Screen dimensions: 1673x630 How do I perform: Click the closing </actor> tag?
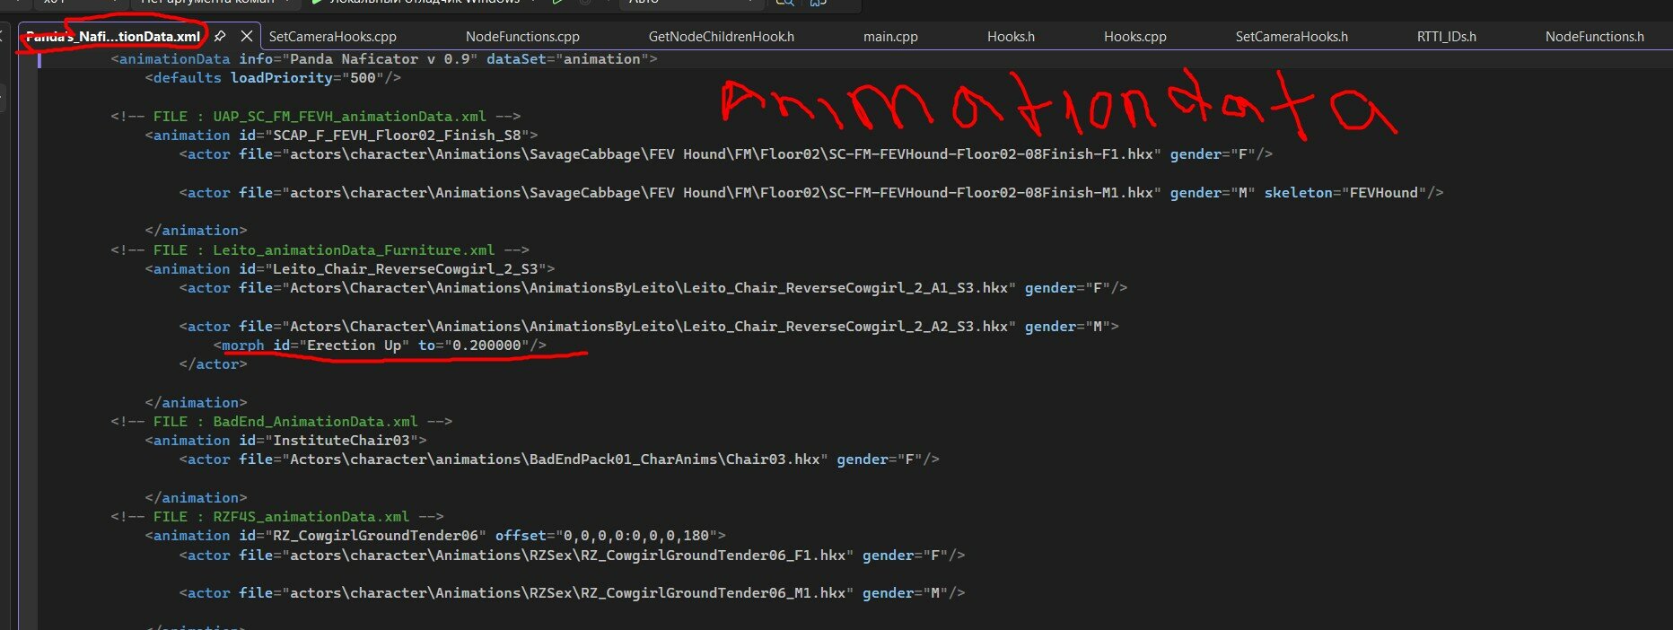click(x=213, y=364)
